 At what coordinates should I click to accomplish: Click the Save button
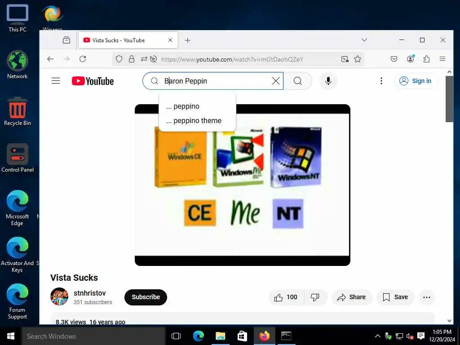[x=395, y=297]
